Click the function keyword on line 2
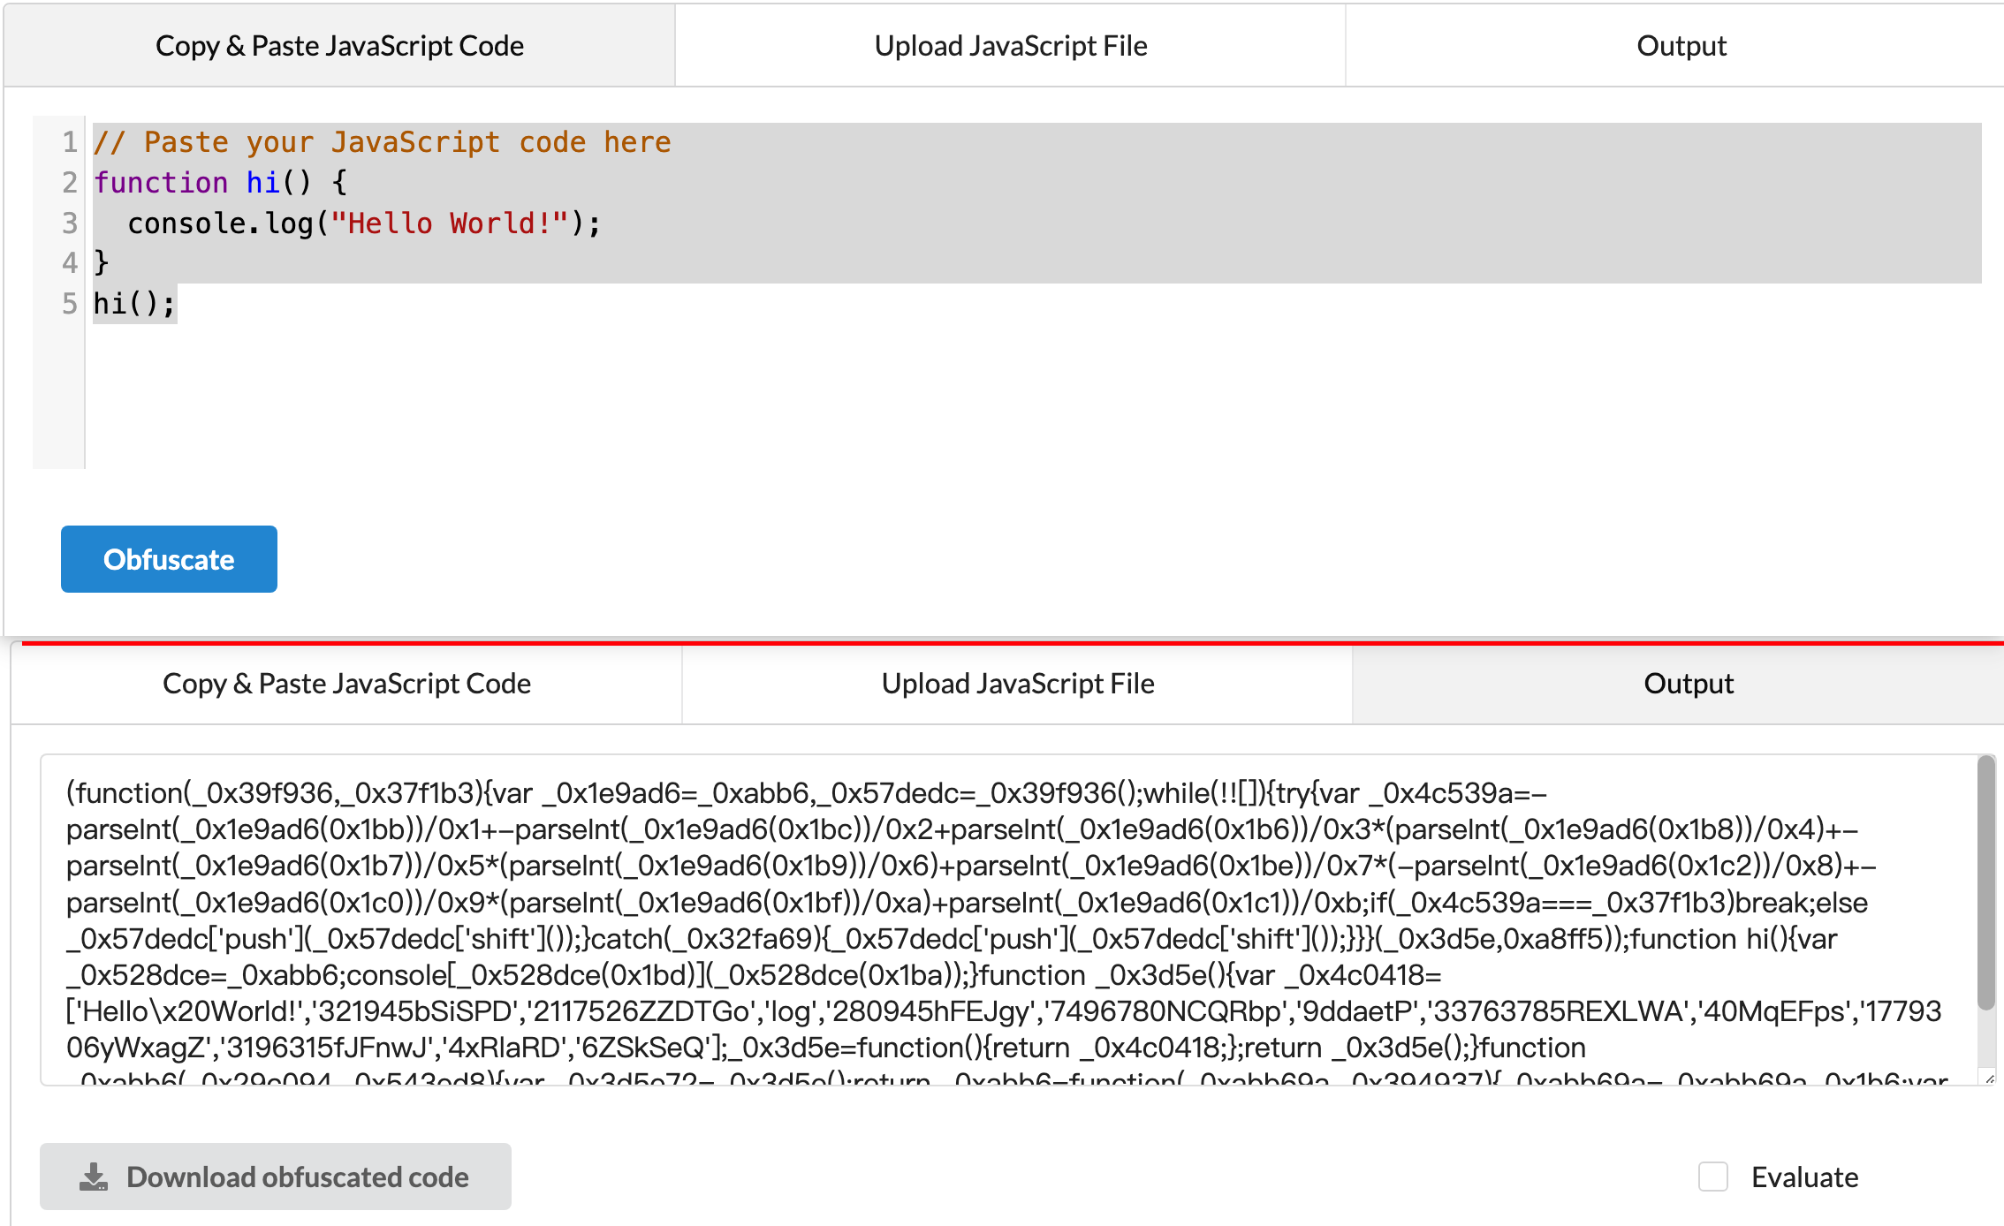Image resolution: width=2004 pixels, height=1226 pixels. click(x=161, y=183)
